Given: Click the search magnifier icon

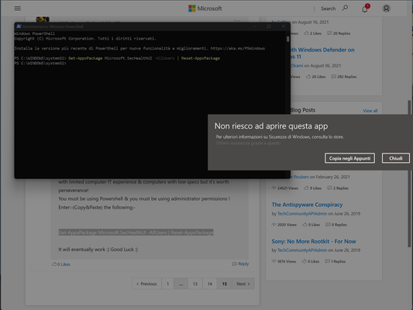Looking at the screenshot, I should click(x=345, y=9).
